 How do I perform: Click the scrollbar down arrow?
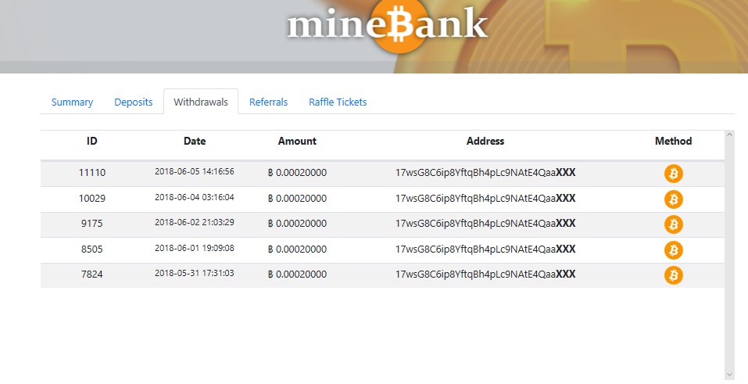click(729, 375)
